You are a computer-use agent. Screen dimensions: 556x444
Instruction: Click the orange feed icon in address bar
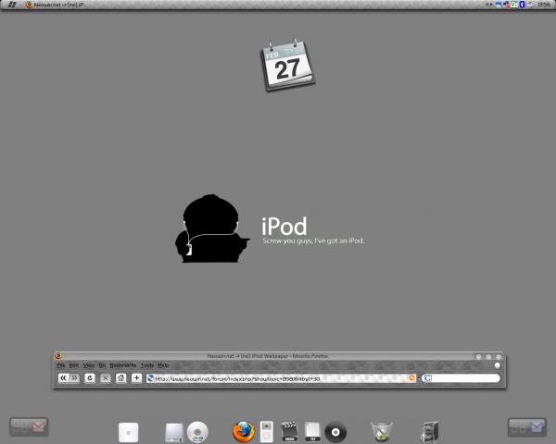411,378
